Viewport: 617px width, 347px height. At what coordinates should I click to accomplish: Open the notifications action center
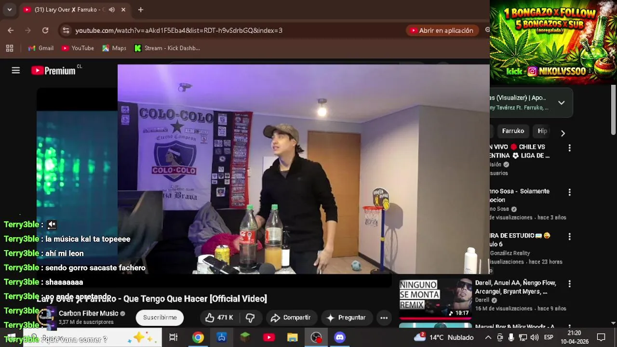click(601, 337)
